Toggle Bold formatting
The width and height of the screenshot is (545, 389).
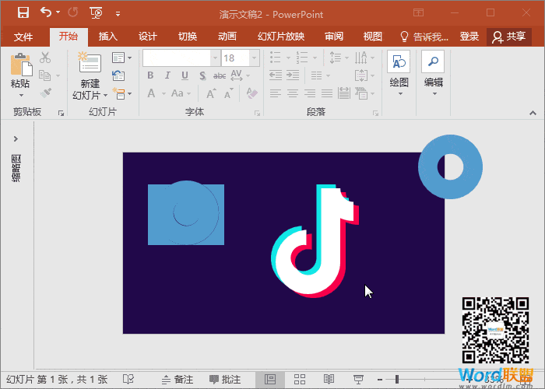(x=150, y=75)
